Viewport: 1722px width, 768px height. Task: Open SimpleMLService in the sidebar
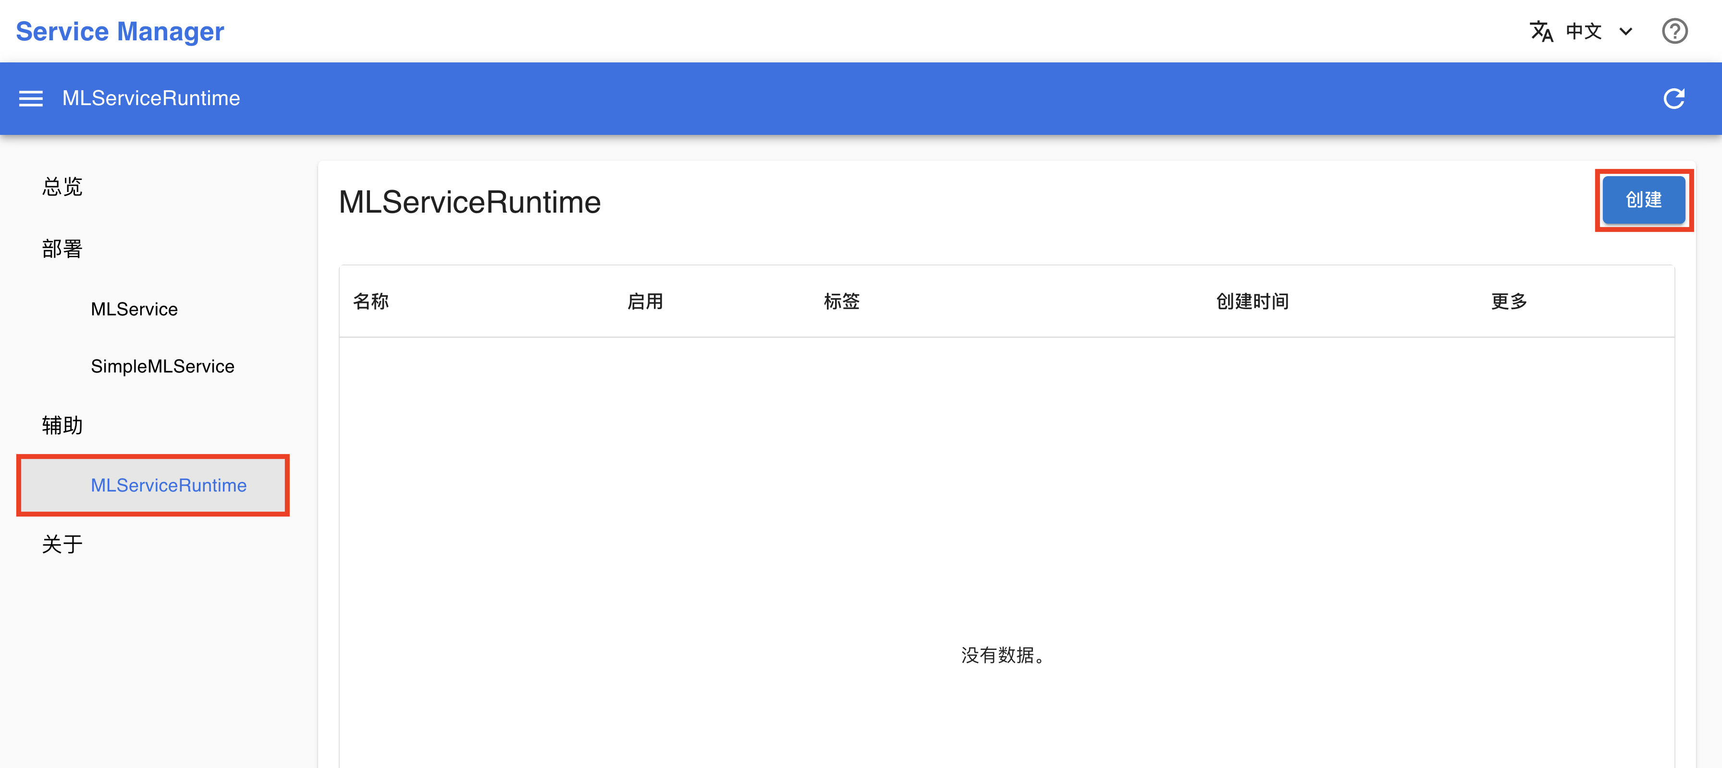tap(162, 366)
